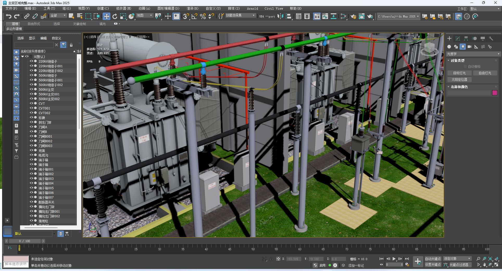Toggle the Angle Snap tool
502x271 pixels.
tap(194, 16)
